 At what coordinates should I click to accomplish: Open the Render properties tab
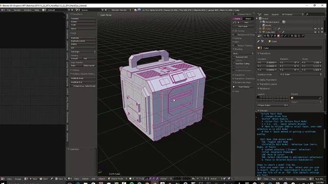pos(265,36)
